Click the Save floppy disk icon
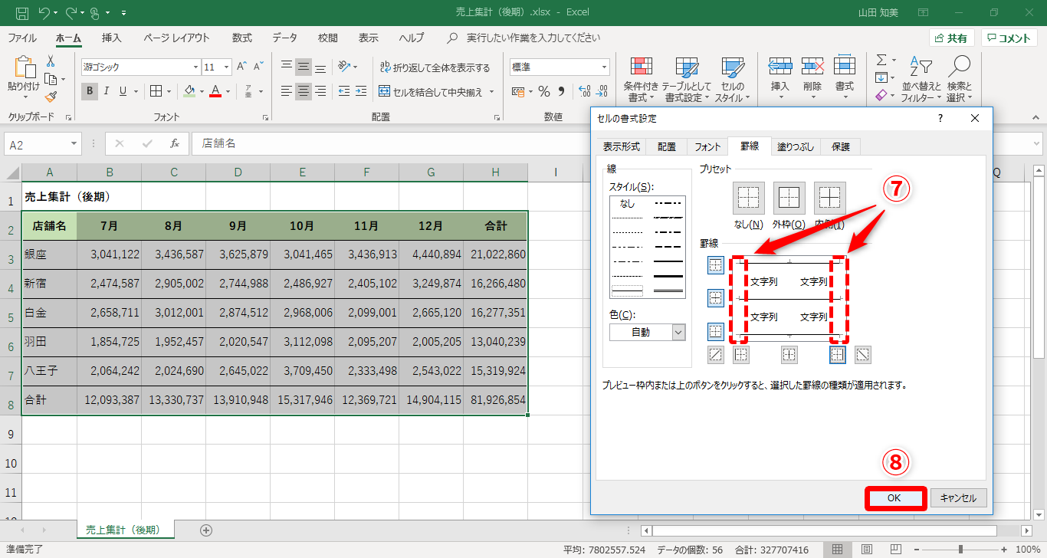Image resolution: width=1047 pixels, height=558 pixels. pyautogui.click(x=22, y=13)
